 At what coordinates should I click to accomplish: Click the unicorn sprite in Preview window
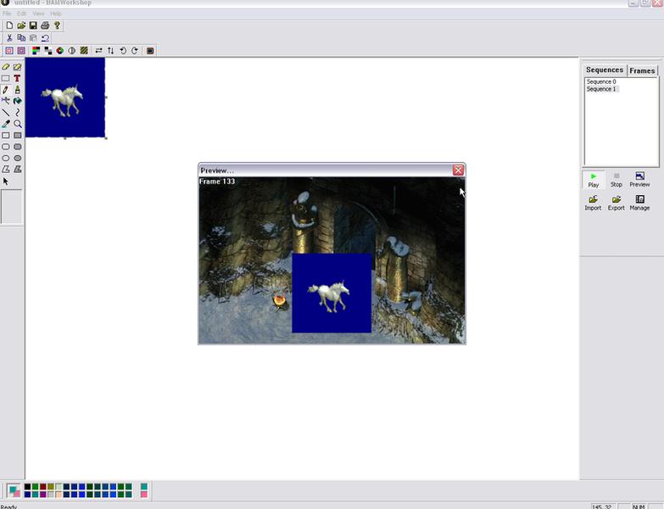point(330,295)
